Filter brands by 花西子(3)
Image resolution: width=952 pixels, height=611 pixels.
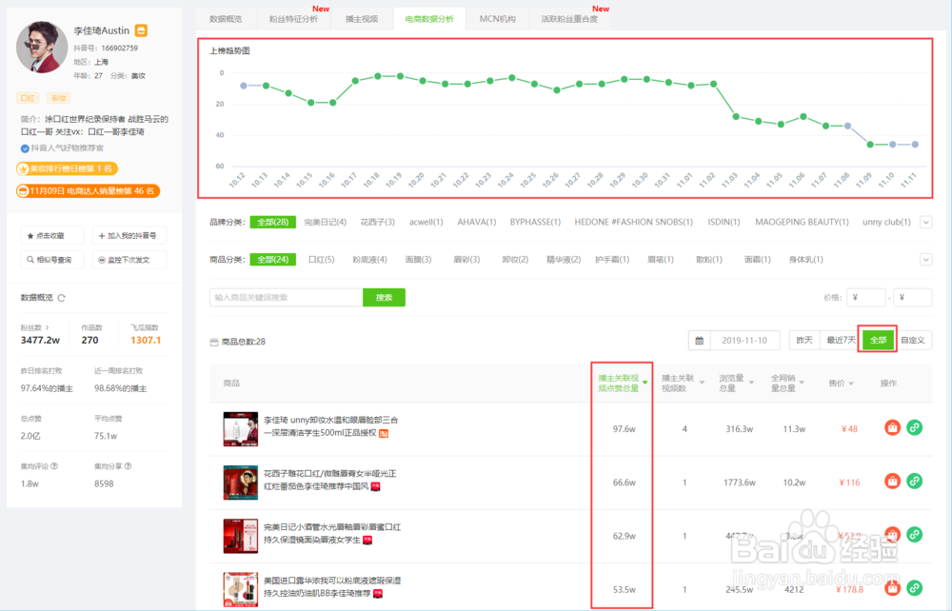[378, 222]
